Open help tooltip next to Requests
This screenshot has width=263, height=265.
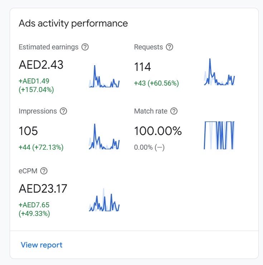point(170,47)
